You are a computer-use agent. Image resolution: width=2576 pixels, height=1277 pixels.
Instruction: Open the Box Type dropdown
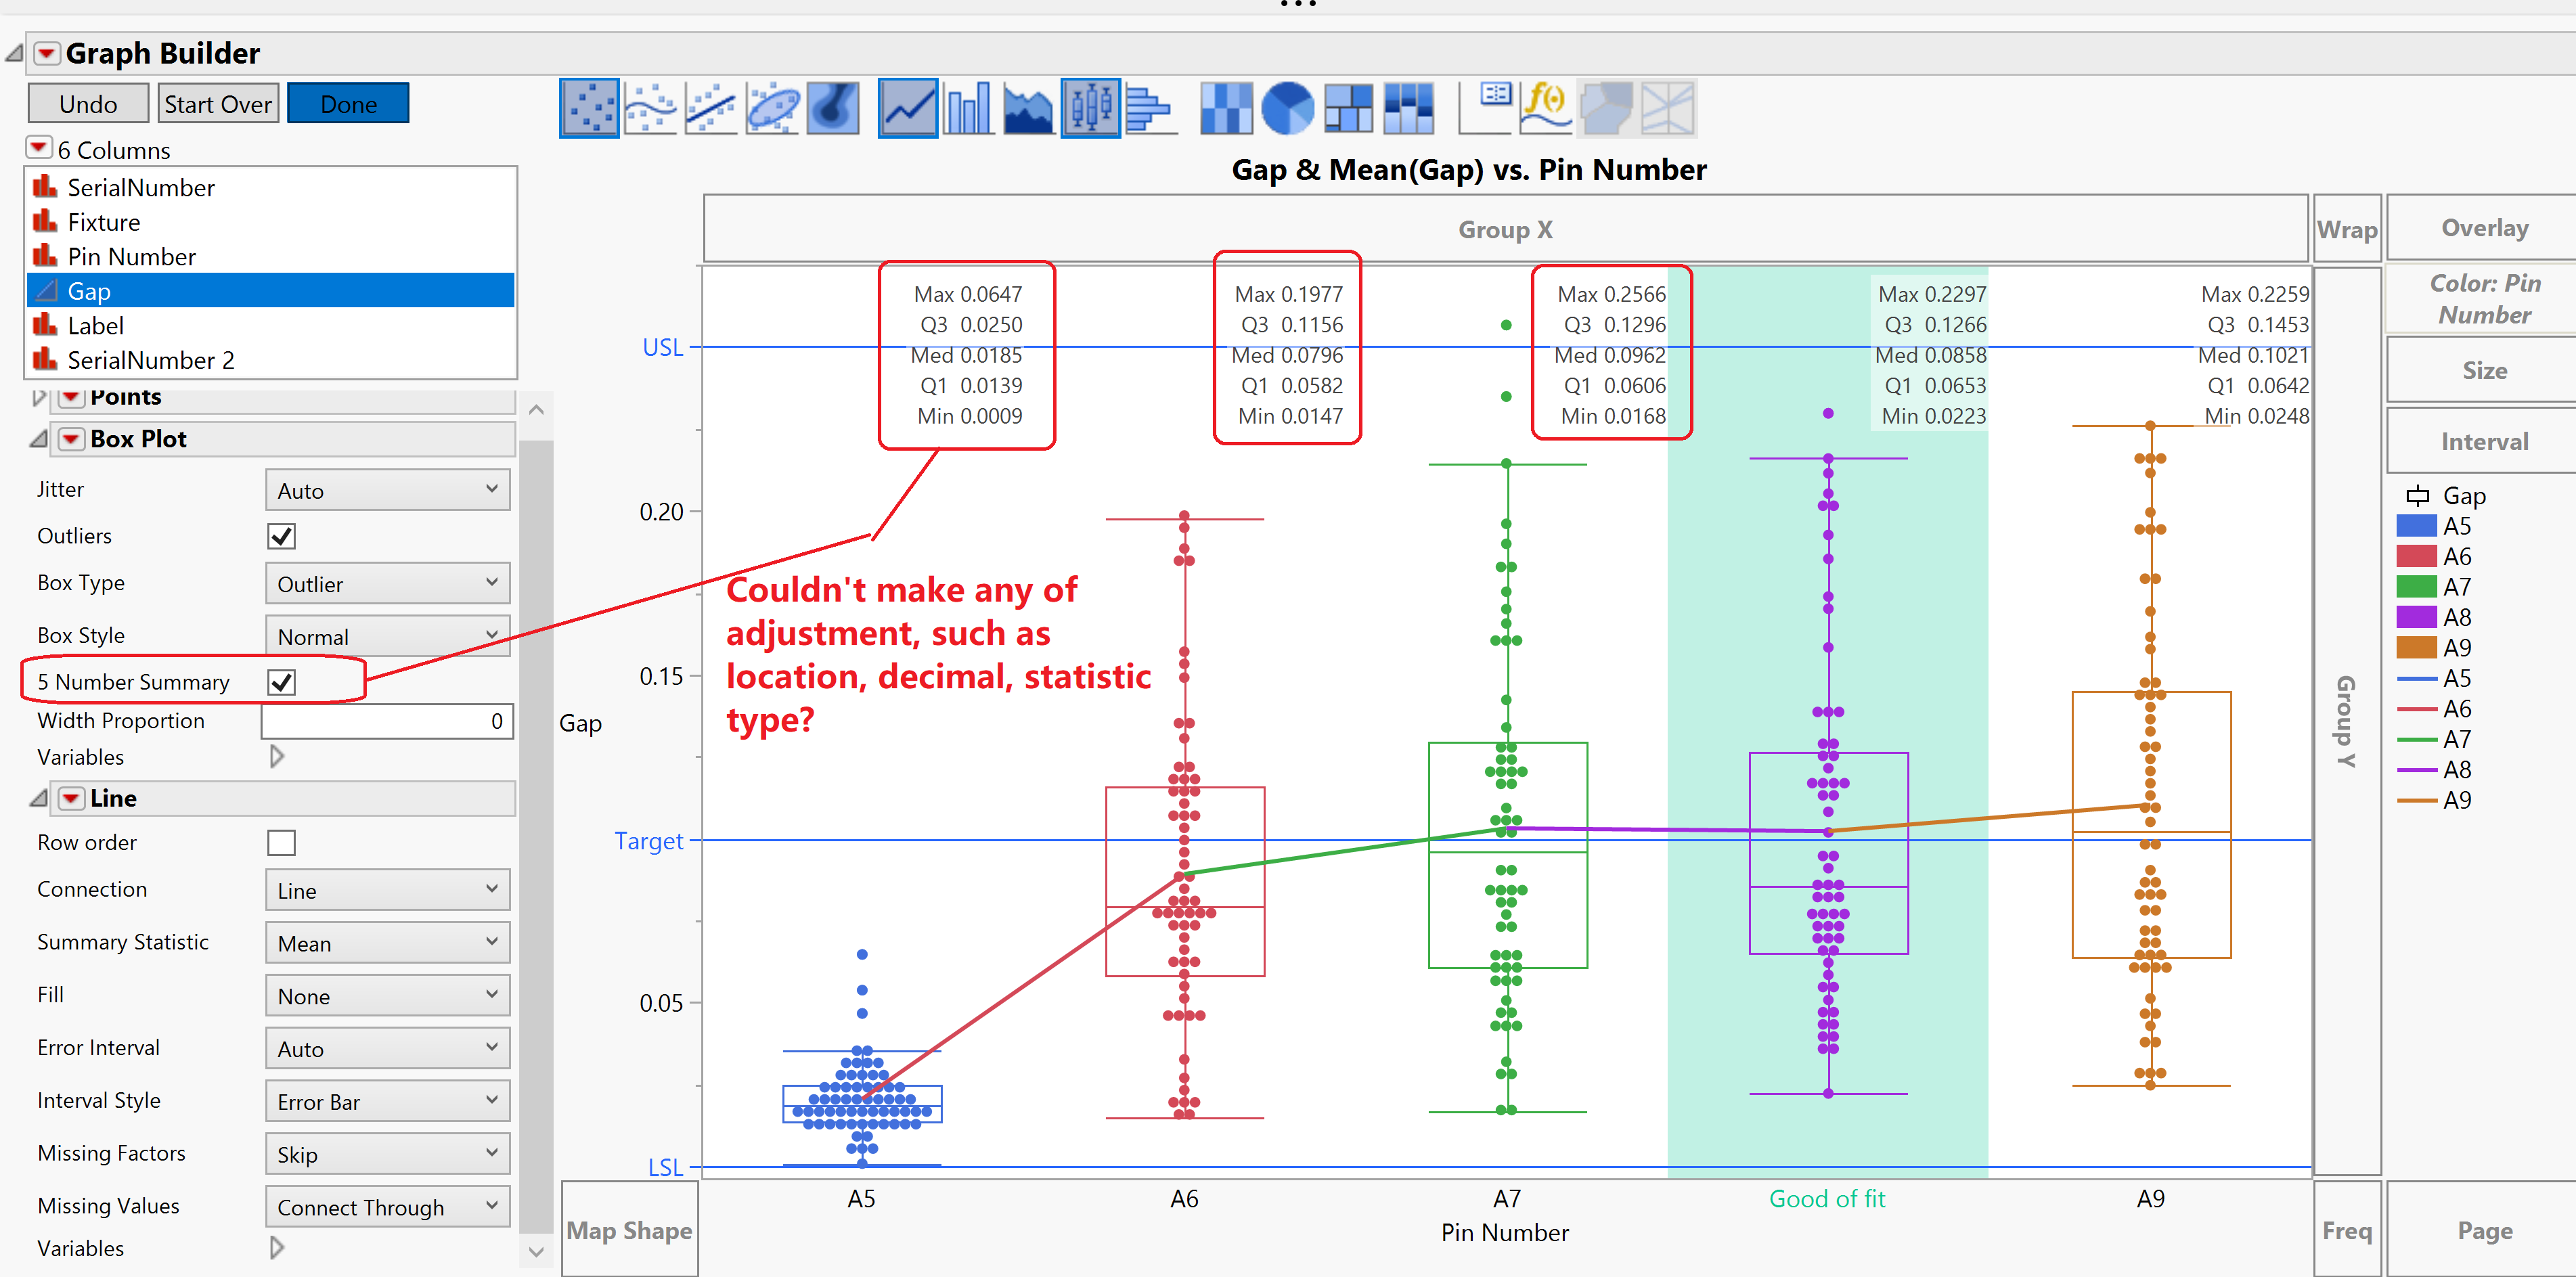point(387,583)
